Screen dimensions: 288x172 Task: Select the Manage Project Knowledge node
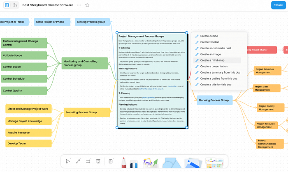coord(28,121)
